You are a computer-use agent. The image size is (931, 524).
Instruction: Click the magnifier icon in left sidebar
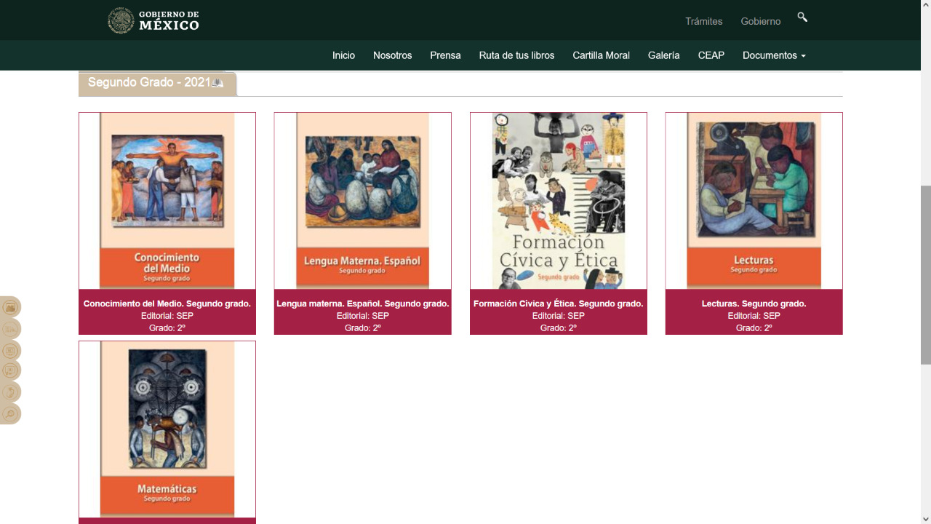point(10,414)
